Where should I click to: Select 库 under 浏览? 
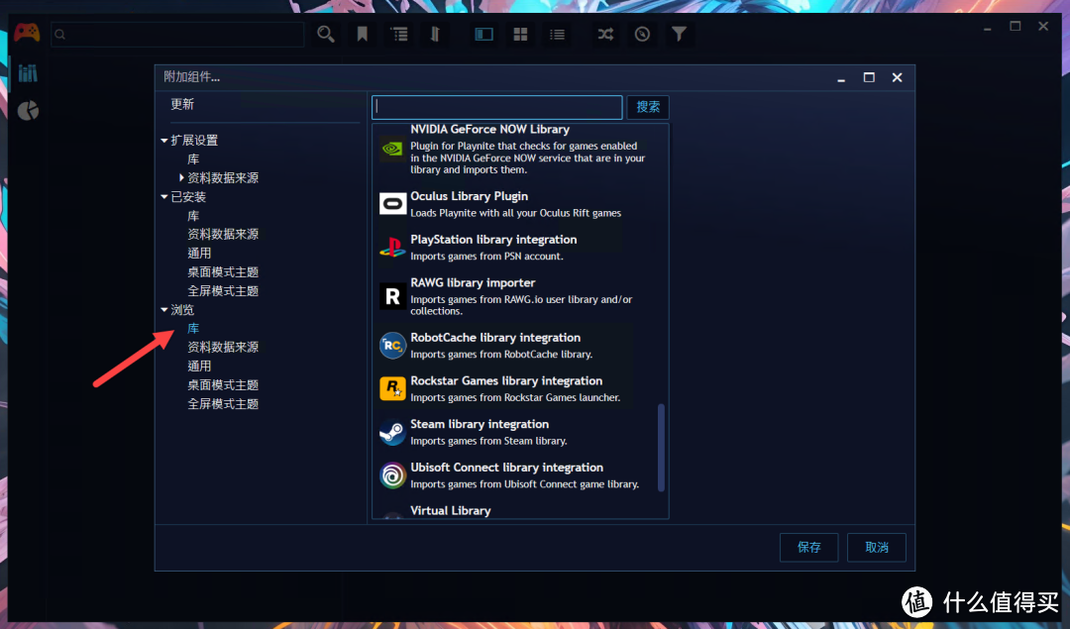point(194,328)
